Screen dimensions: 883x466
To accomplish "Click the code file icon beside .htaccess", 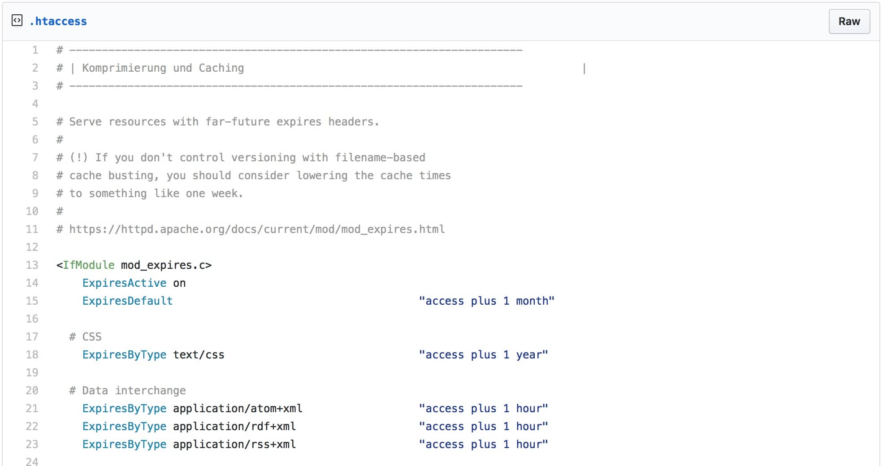I will coord(17,21).
